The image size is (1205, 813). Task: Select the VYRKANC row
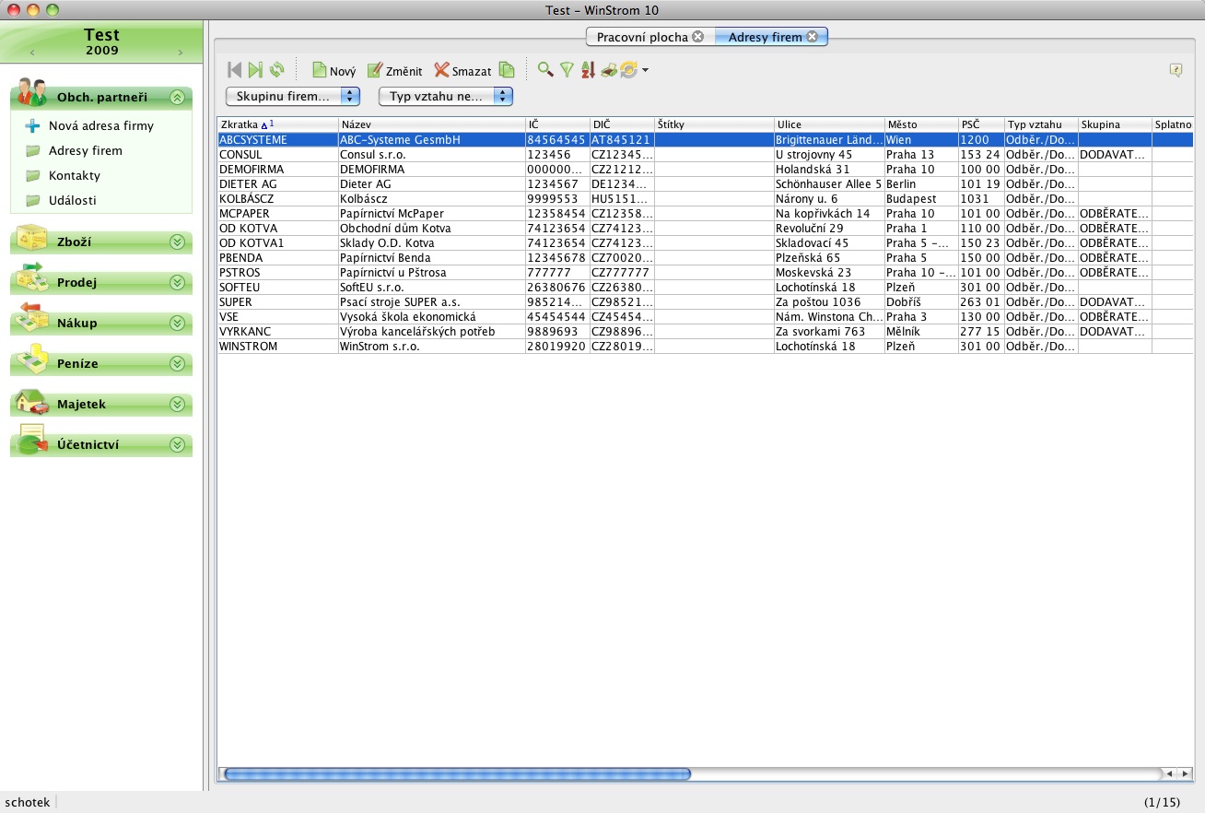[x=706, y=332]
